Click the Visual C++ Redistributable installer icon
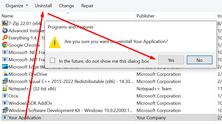Viewport: 222px width, 124px height. 5,81
